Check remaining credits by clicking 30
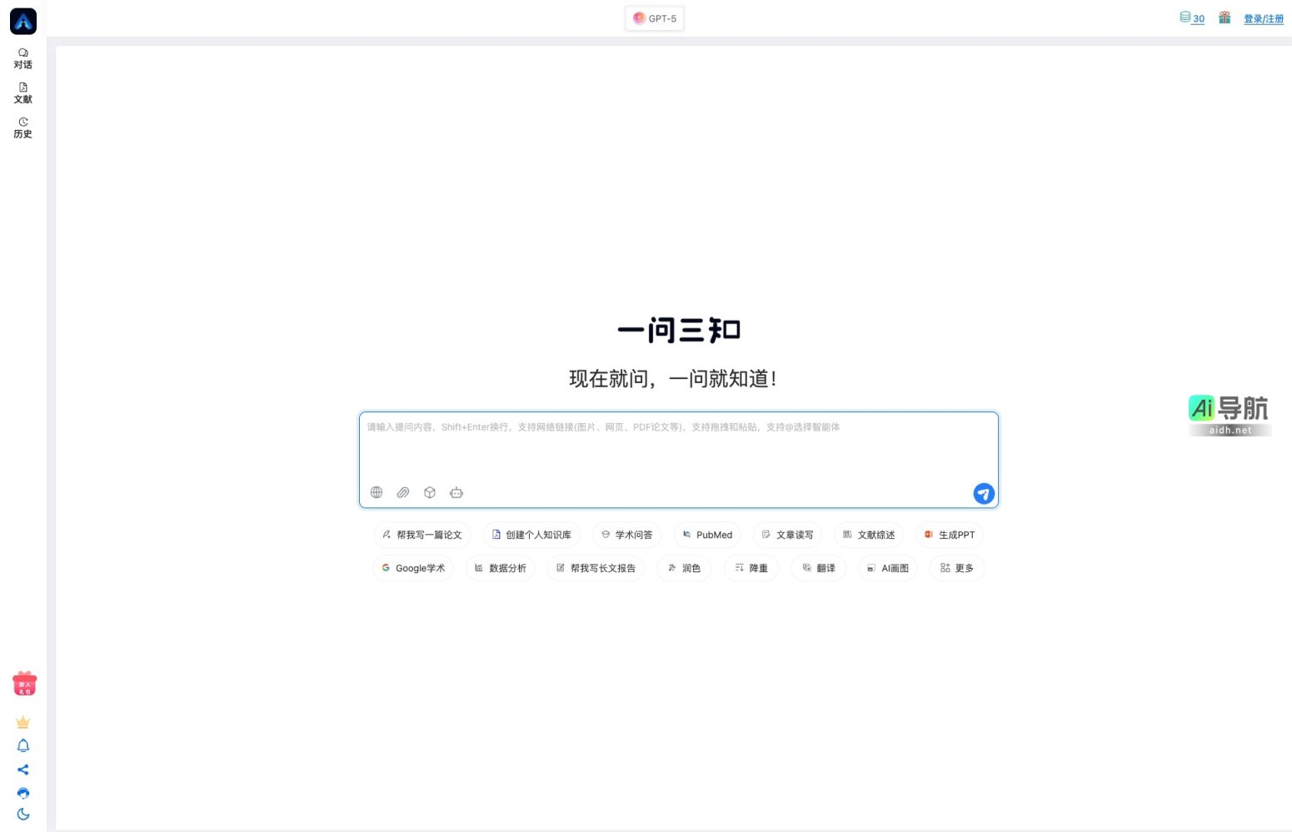The height and width of the screenshot is (832, 1292). (x=1192, y=18)
